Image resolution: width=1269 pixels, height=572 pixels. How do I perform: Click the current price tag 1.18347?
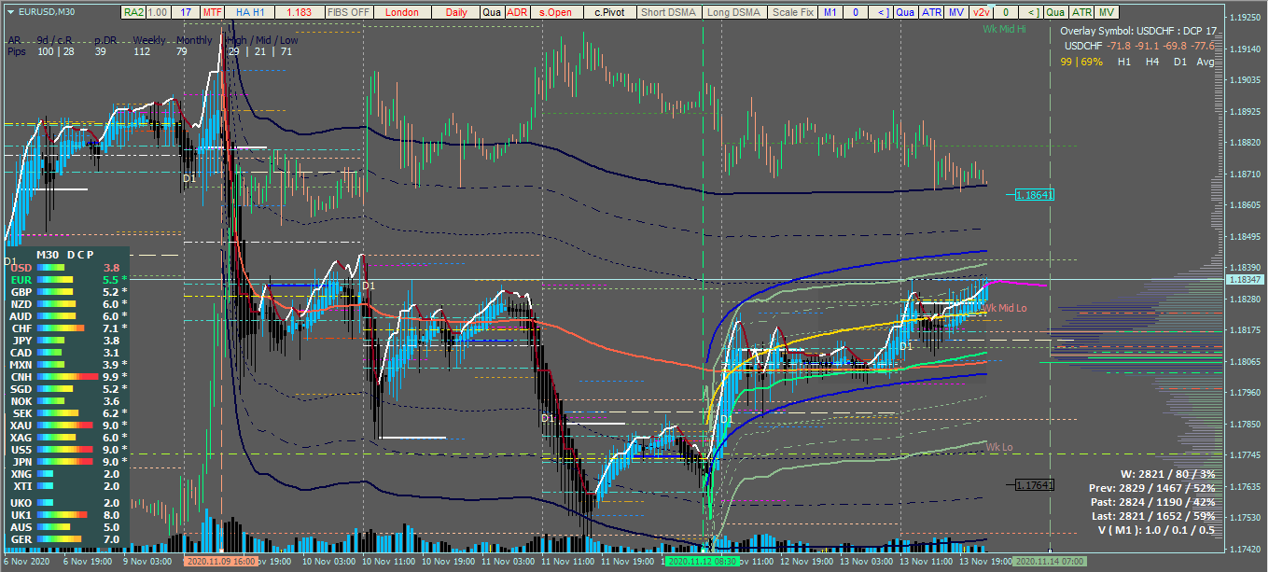click(1245, 280)
